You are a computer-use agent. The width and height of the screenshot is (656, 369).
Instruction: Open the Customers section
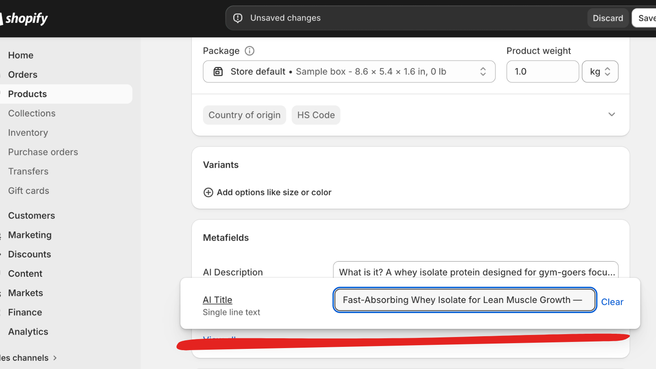click(31, 216)
